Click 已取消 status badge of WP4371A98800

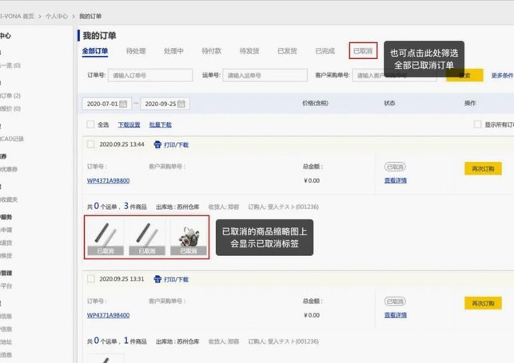click(x=395, y=167)
